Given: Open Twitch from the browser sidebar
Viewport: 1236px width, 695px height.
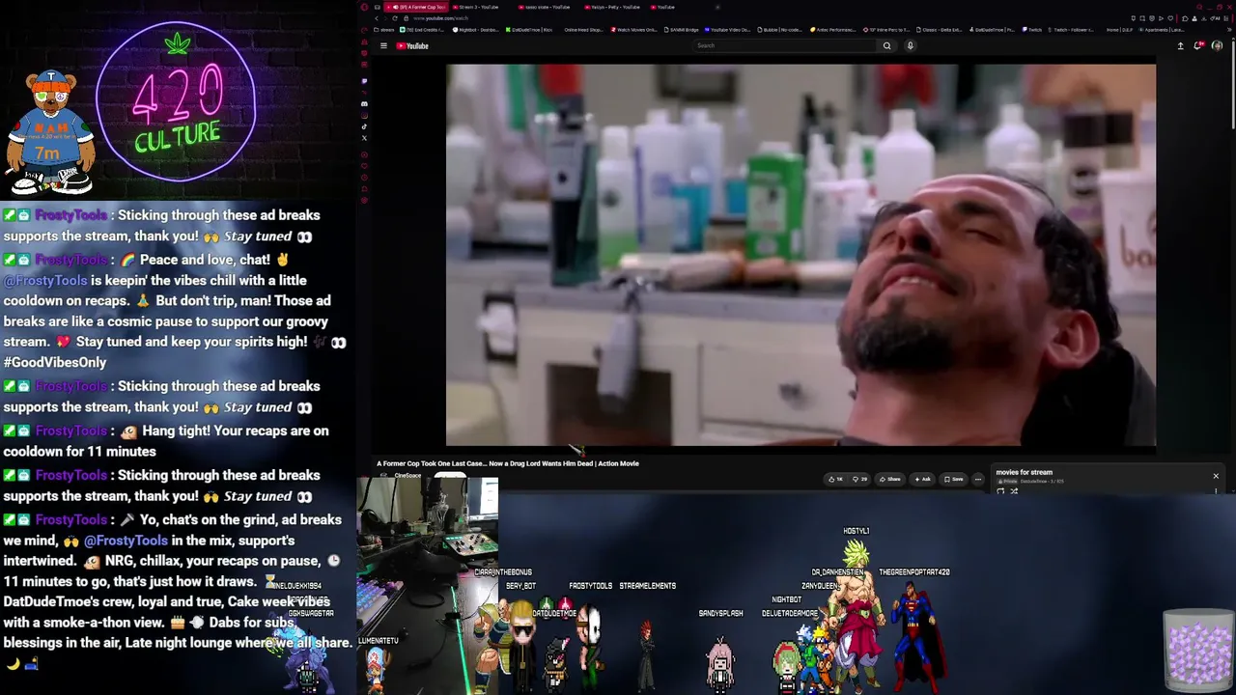Looking at the screenshot, I should pyautogui.click(x=364, y=81).
